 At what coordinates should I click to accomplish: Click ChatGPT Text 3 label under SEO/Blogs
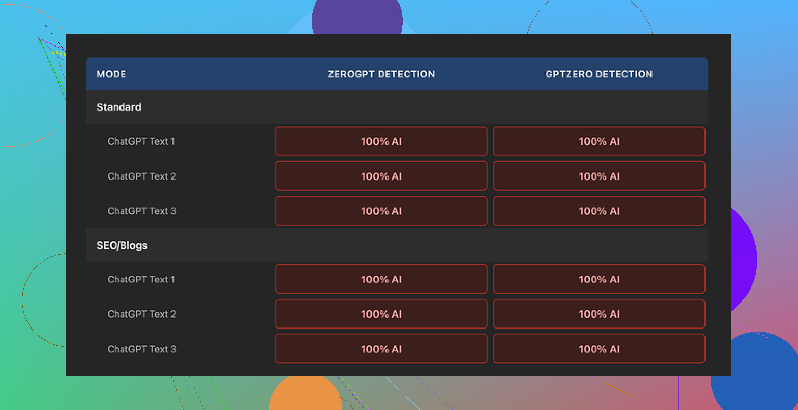tap(142, 349)
